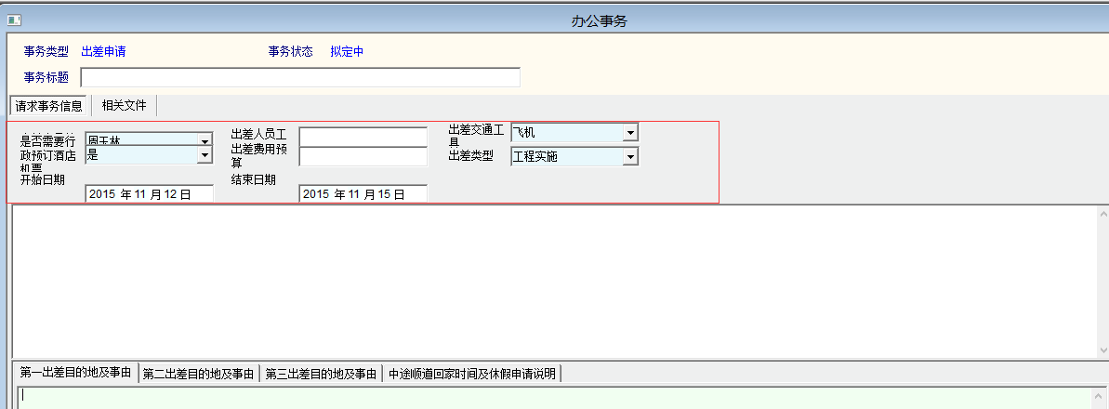Expand the 出差交通工具 dropdown showing 飞机
Screen dimensions: 1109x409
click(630, 133)
